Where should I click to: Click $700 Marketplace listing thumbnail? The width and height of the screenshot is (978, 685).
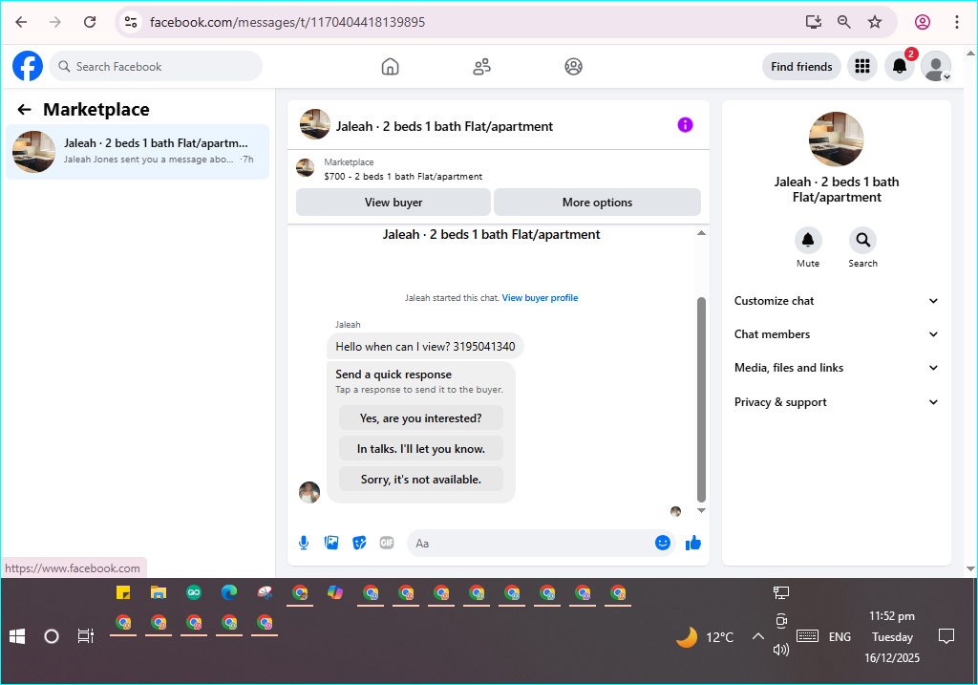[x=305, y=168]
